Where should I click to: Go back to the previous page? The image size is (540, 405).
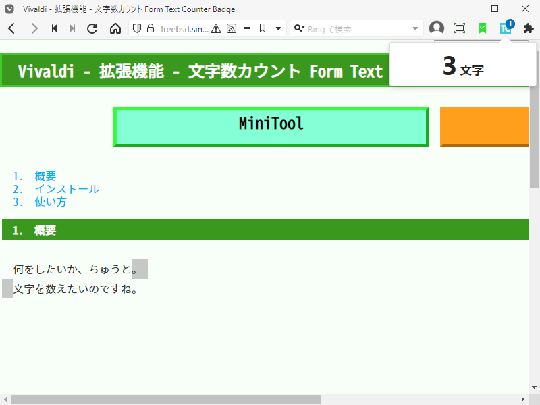tap(11, 28)
